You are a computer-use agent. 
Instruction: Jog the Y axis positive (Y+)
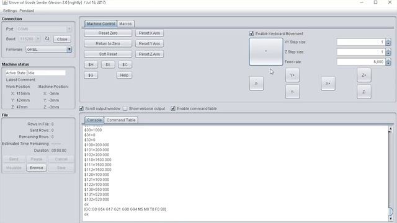(292, 75)
